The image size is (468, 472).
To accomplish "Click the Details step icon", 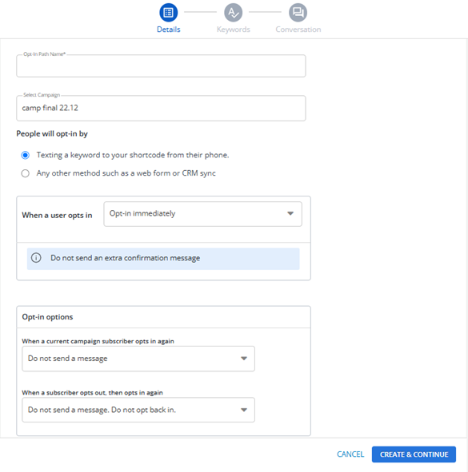I will click(x=168, y=13).
